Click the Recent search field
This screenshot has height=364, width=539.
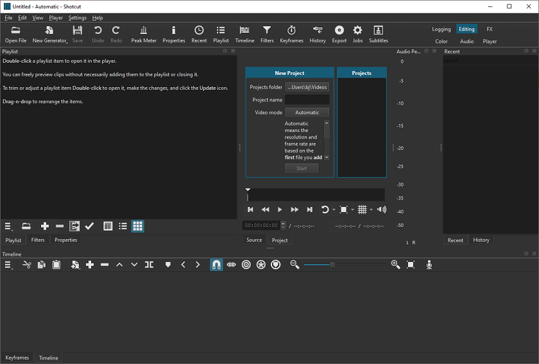pyautogui.click(x=490, y=60)
